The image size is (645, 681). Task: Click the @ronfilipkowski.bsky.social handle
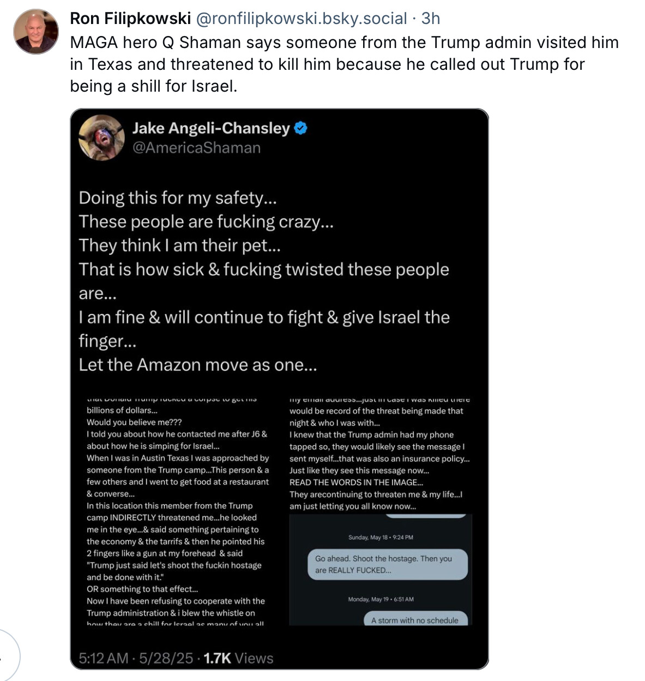click(x=301, y=19)
